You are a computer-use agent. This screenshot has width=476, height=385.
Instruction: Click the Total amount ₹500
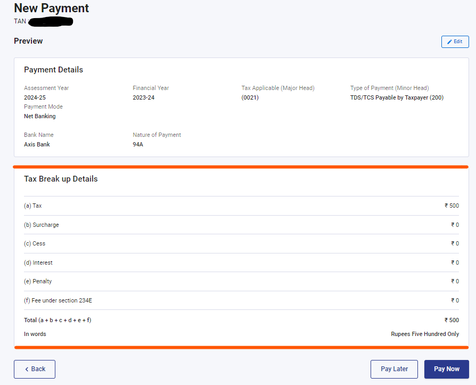[x=451, y=320]
